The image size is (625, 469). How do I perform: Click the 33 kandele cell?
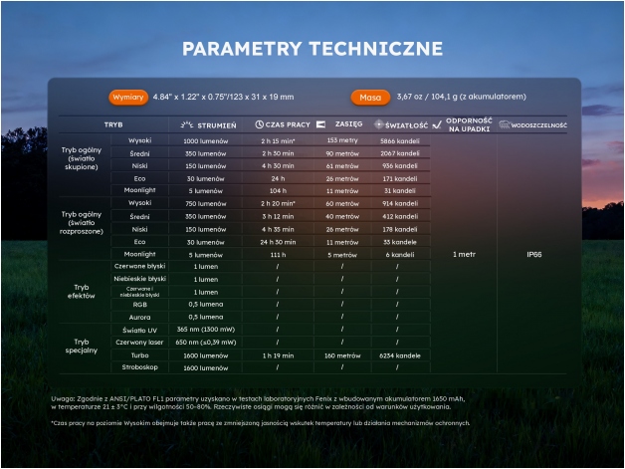[x=400, y=242]
